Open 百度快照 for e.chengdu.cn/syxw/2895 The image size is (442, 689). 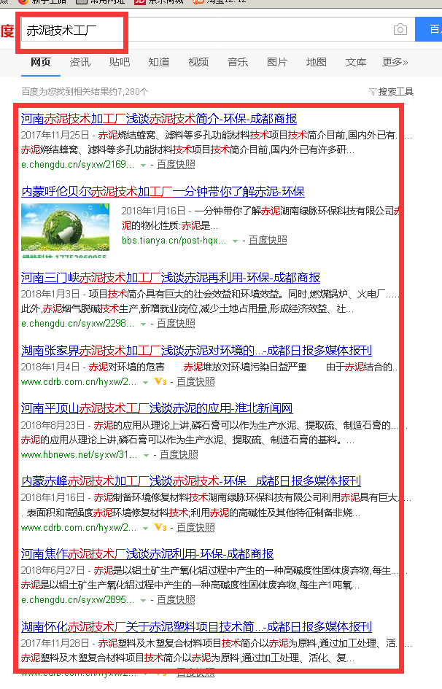click(177, 600)
